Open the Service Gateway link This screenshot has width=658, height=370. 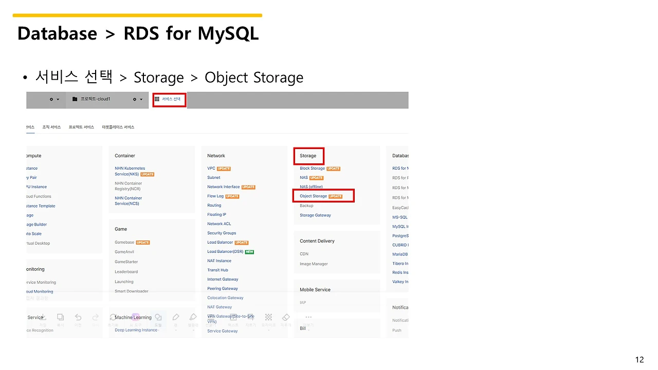223,331
